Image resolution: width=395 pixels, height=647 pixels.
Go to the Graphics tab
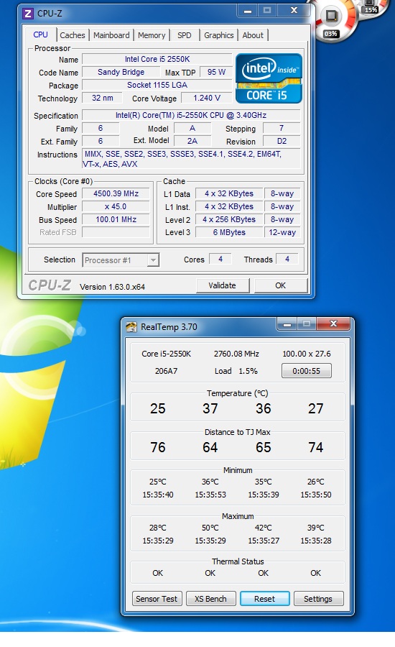(218, 35)
